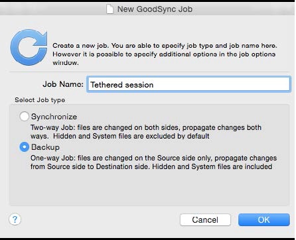
Task: Click the Two-way Job description text
Action: [x=146, y=132]
